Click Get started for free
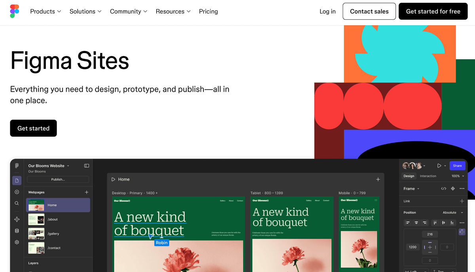Screen dimensions: 475x272 click(433, 11)
